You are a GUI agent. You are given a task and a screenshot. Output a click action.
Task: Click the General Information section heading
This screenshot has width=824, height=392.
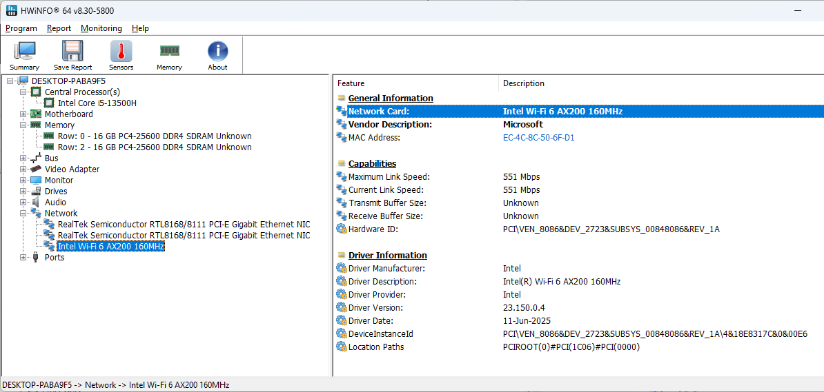[391, 98]
